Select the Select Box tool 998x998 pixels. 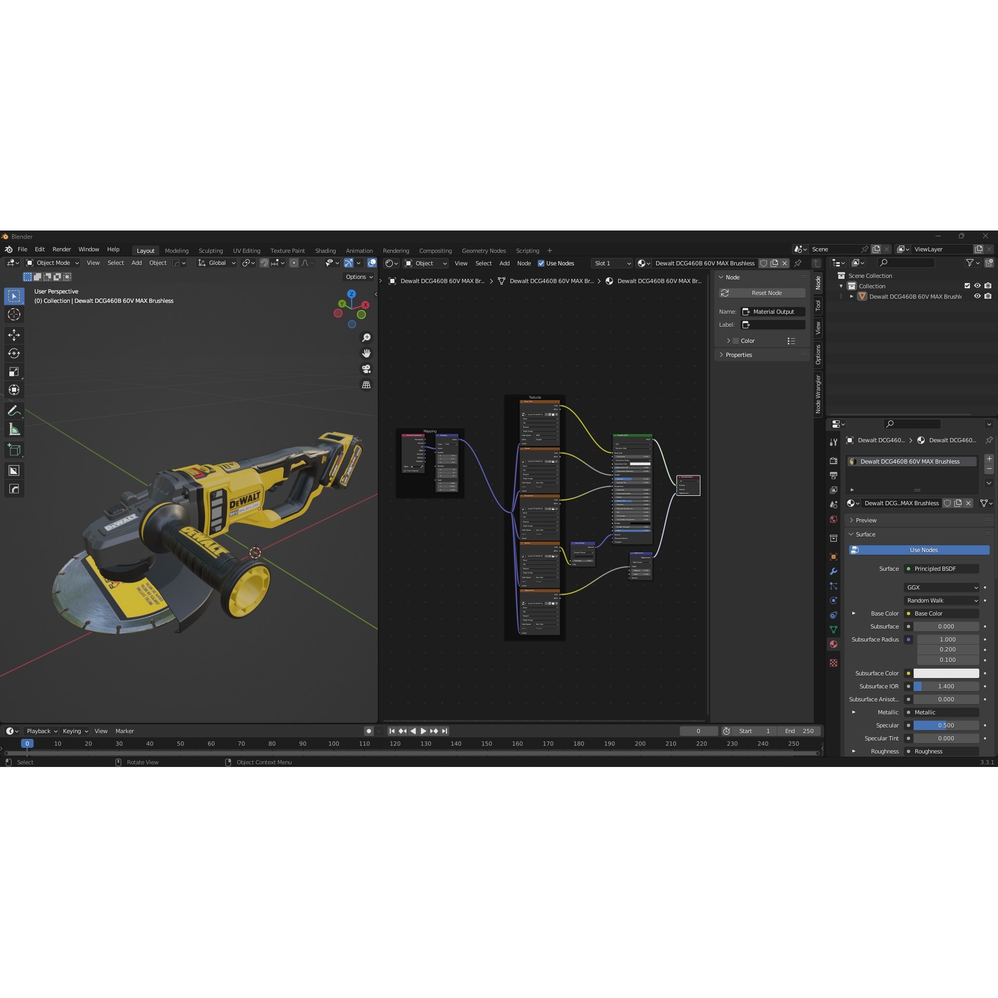coord(14,296)
